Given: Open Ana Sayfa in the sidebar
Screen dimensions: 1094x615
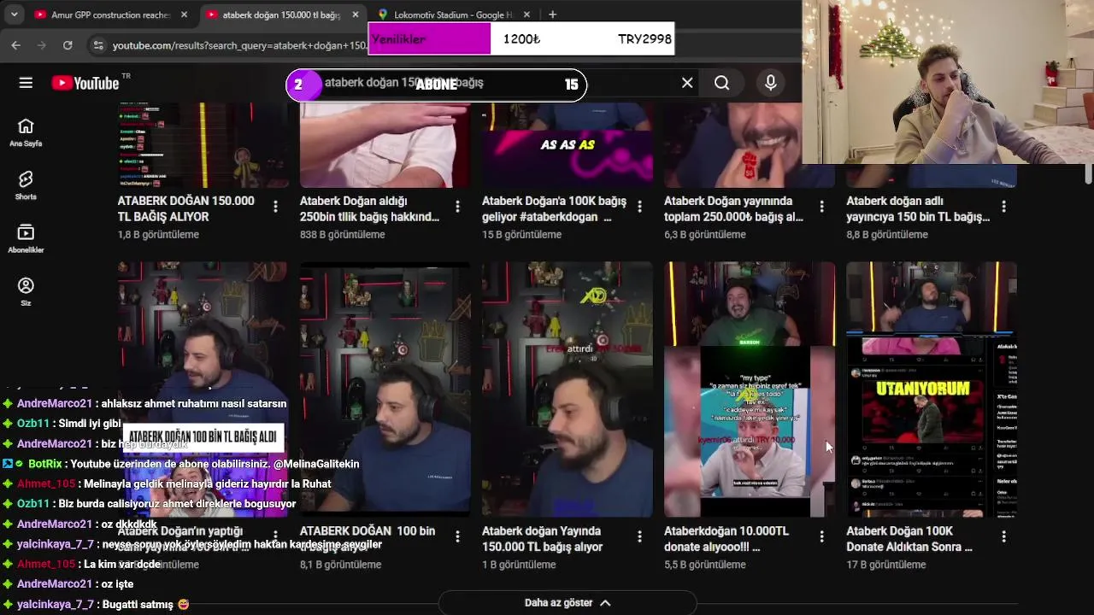Looking at the screenshot, I should click(x=26, y=133).
